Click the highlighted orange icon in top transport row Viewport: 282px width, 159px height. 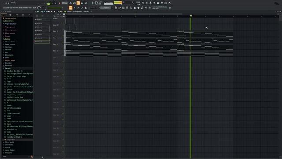point(78,3)
